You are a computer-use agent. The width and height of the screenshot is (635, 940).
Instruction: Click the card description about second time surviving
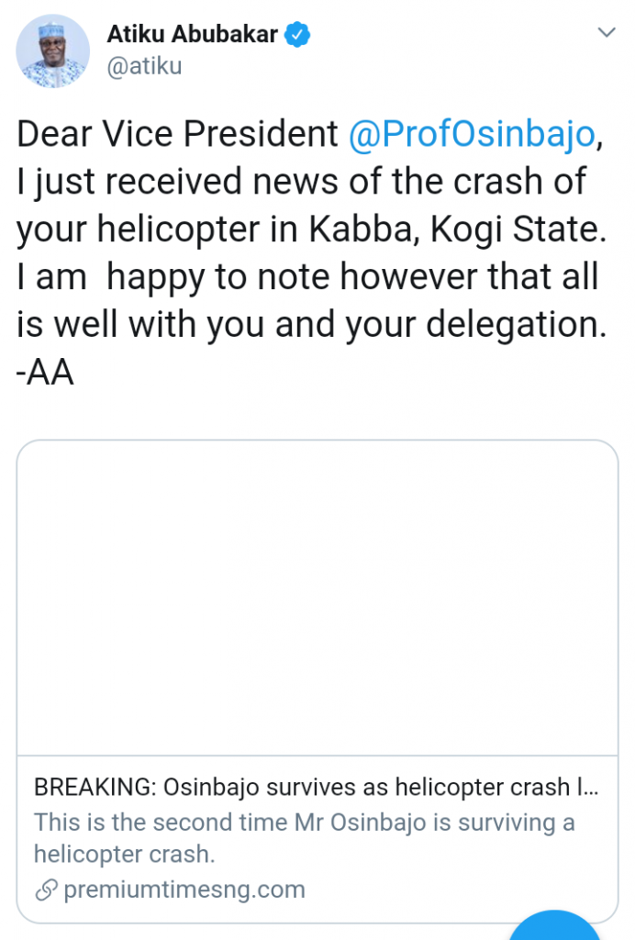pos(304,822)
